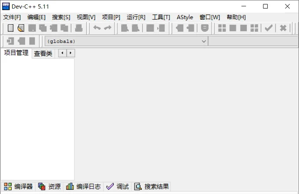Click the Debug checkmark icon

(x=269, y=28)
